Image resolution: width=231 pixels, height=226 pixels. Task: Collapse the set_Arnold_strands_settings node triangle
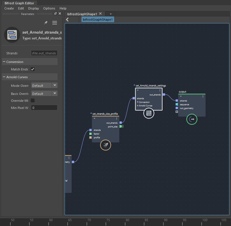[138, 90]
